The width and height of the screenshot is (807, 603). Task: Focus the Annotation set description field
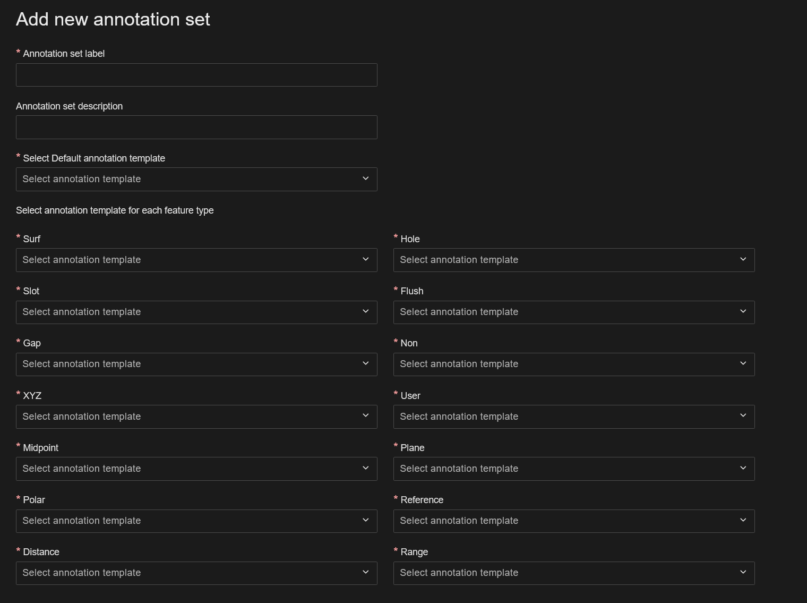196,128
